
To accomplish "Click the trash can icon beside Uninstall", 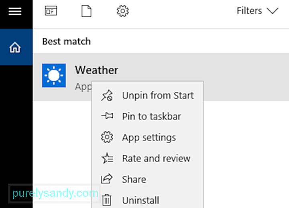I will click(x=107, y=200).
